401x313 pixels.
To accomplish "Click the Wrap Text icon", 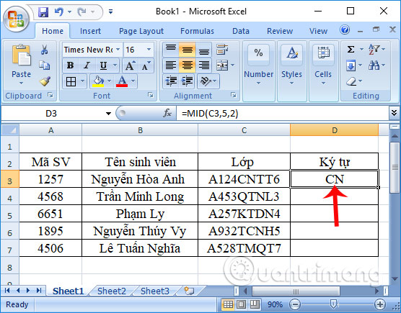I will (x=222, y=49).
